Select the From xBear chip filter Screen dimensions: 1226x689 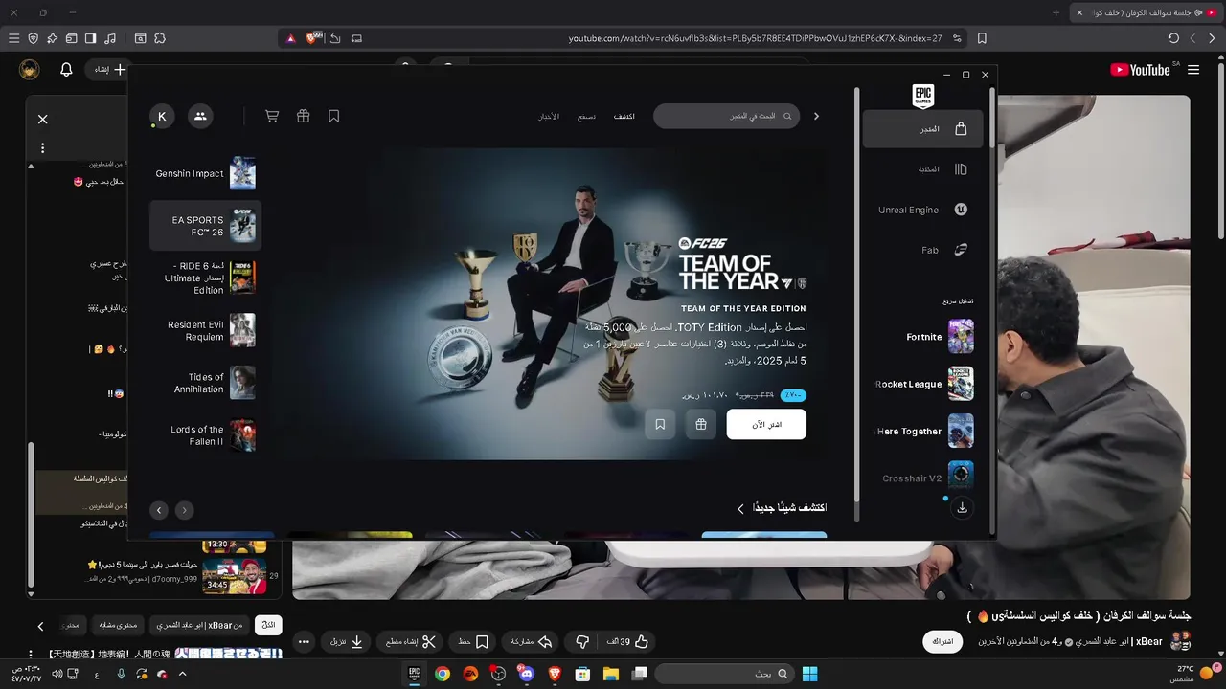201,625
